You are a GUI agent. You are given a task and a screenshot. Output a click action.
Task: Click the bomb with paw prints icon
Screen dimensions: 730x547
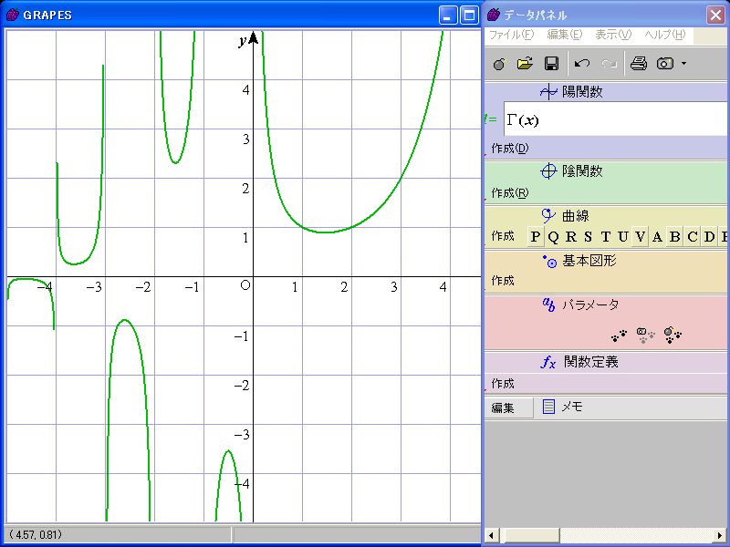pos(673,335)
